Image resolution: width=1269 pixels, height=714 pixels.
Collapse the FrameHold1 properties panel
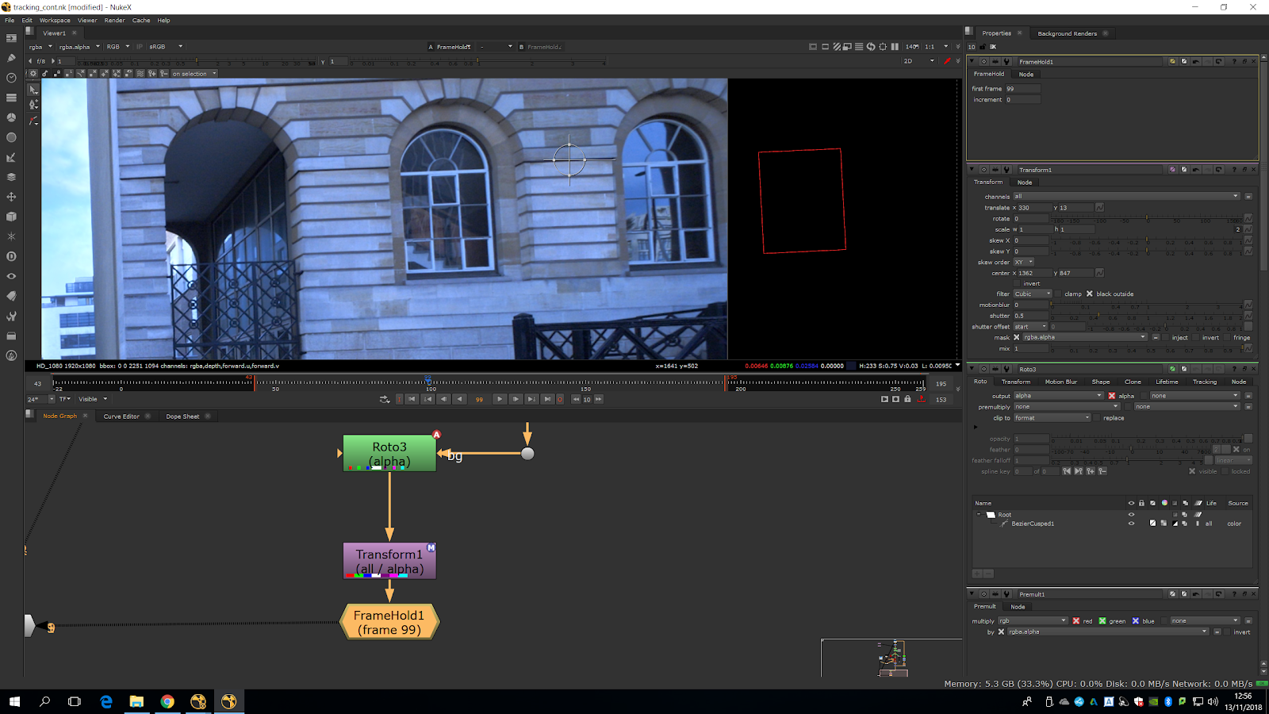(x=972, y=61)
